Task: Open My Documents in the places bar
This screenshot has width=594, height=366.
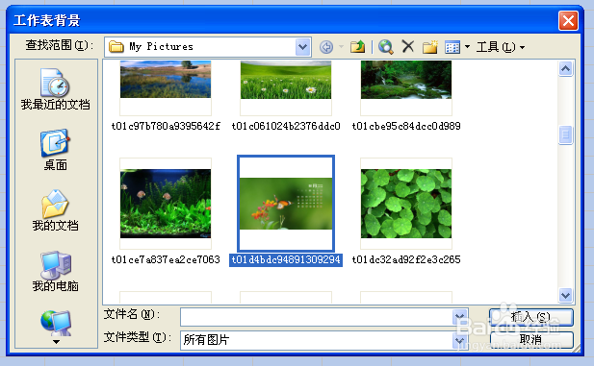Action: pos(55,210)
